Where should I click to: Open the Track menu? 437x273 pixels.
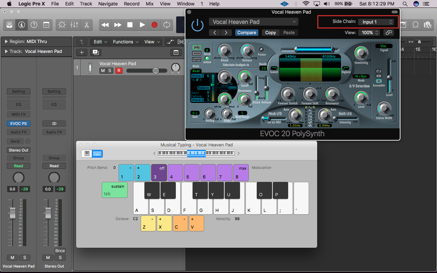pyautogui.click(x=86, y=4)
